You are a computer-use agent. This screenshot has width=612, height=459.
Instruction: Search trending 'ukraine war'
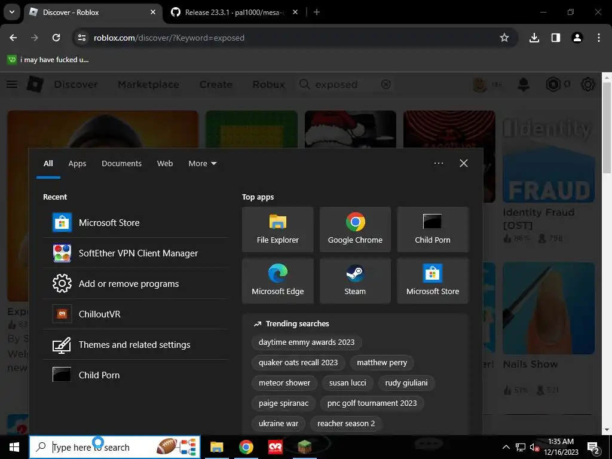pos(279,424)
